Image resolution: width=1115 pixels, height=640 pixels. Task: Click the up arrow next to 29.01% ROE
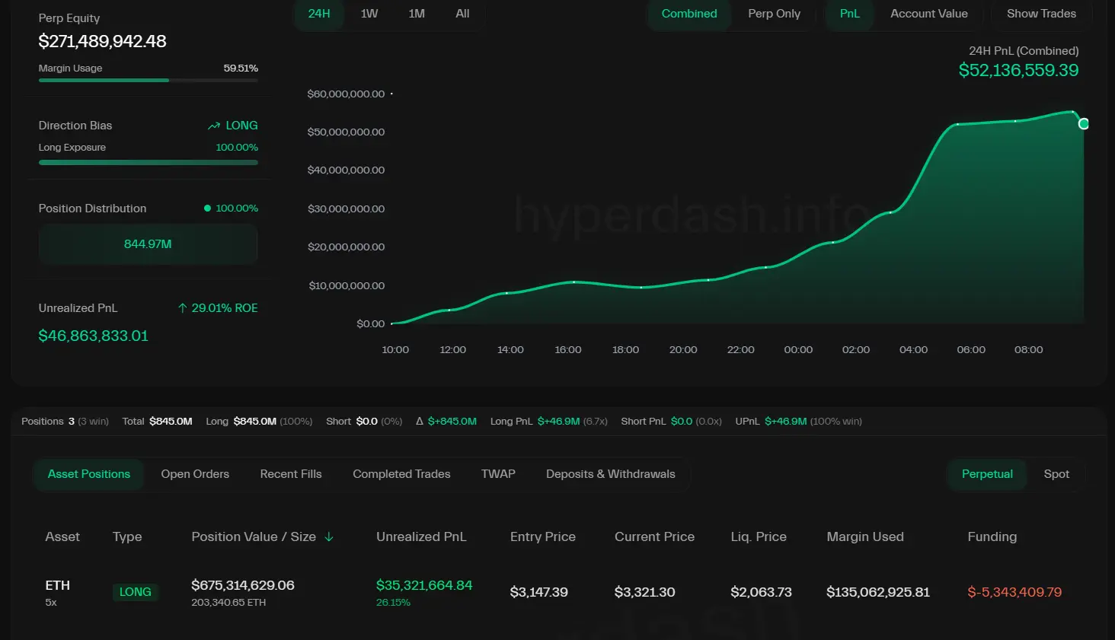click(x=182, y=308)
